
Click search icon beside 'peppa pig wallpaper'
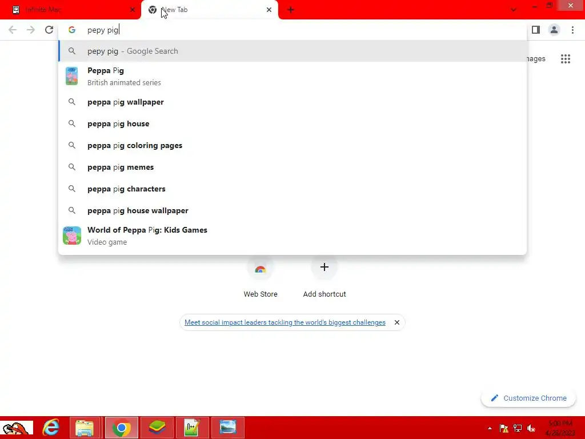point(72,102)
